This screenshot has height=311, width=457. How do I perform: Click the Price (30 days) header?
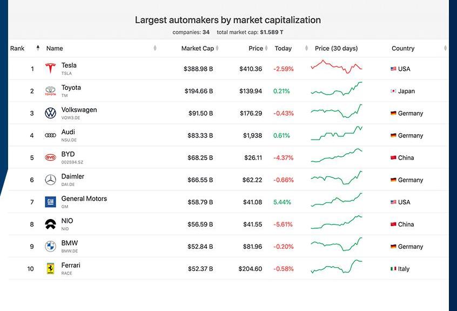pos(336,48)
